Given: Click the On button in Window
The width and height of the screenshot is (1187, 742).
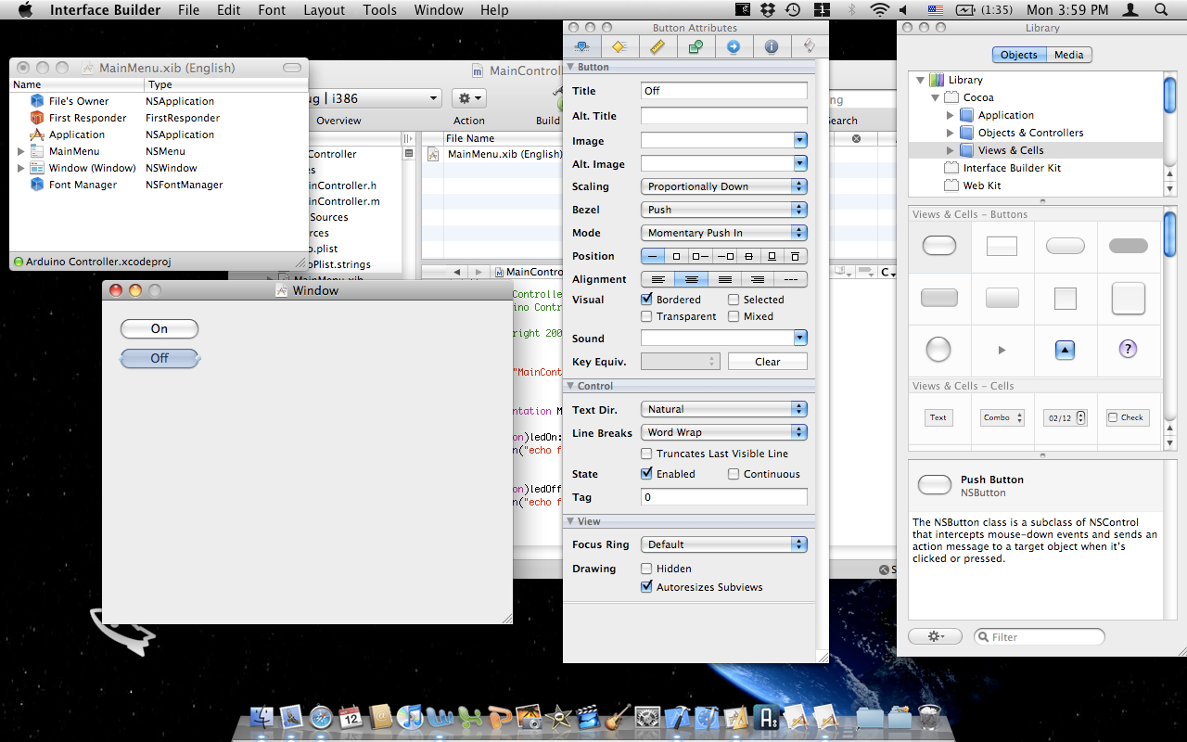Looking at the screenshot, I should pyautogui.click(x=160, y=328).
